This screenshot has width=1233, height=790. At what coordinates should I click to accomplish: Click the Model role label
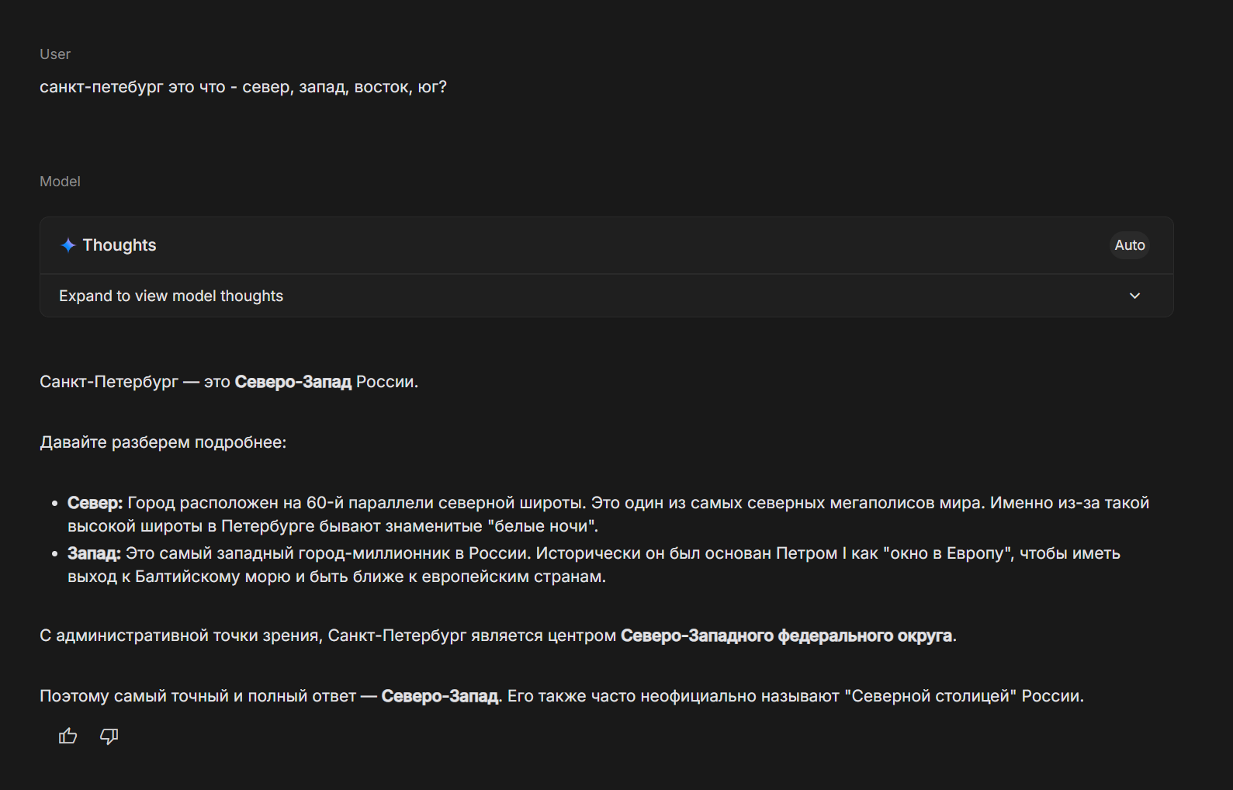[60, 182]
